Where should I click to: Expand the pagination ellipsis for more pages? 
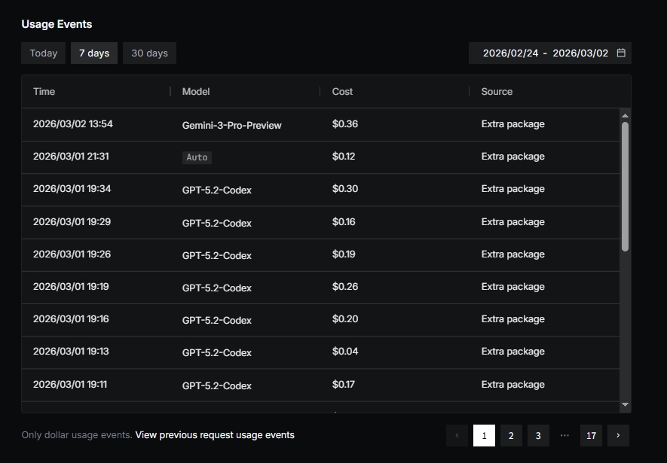[x=565, y=435]
